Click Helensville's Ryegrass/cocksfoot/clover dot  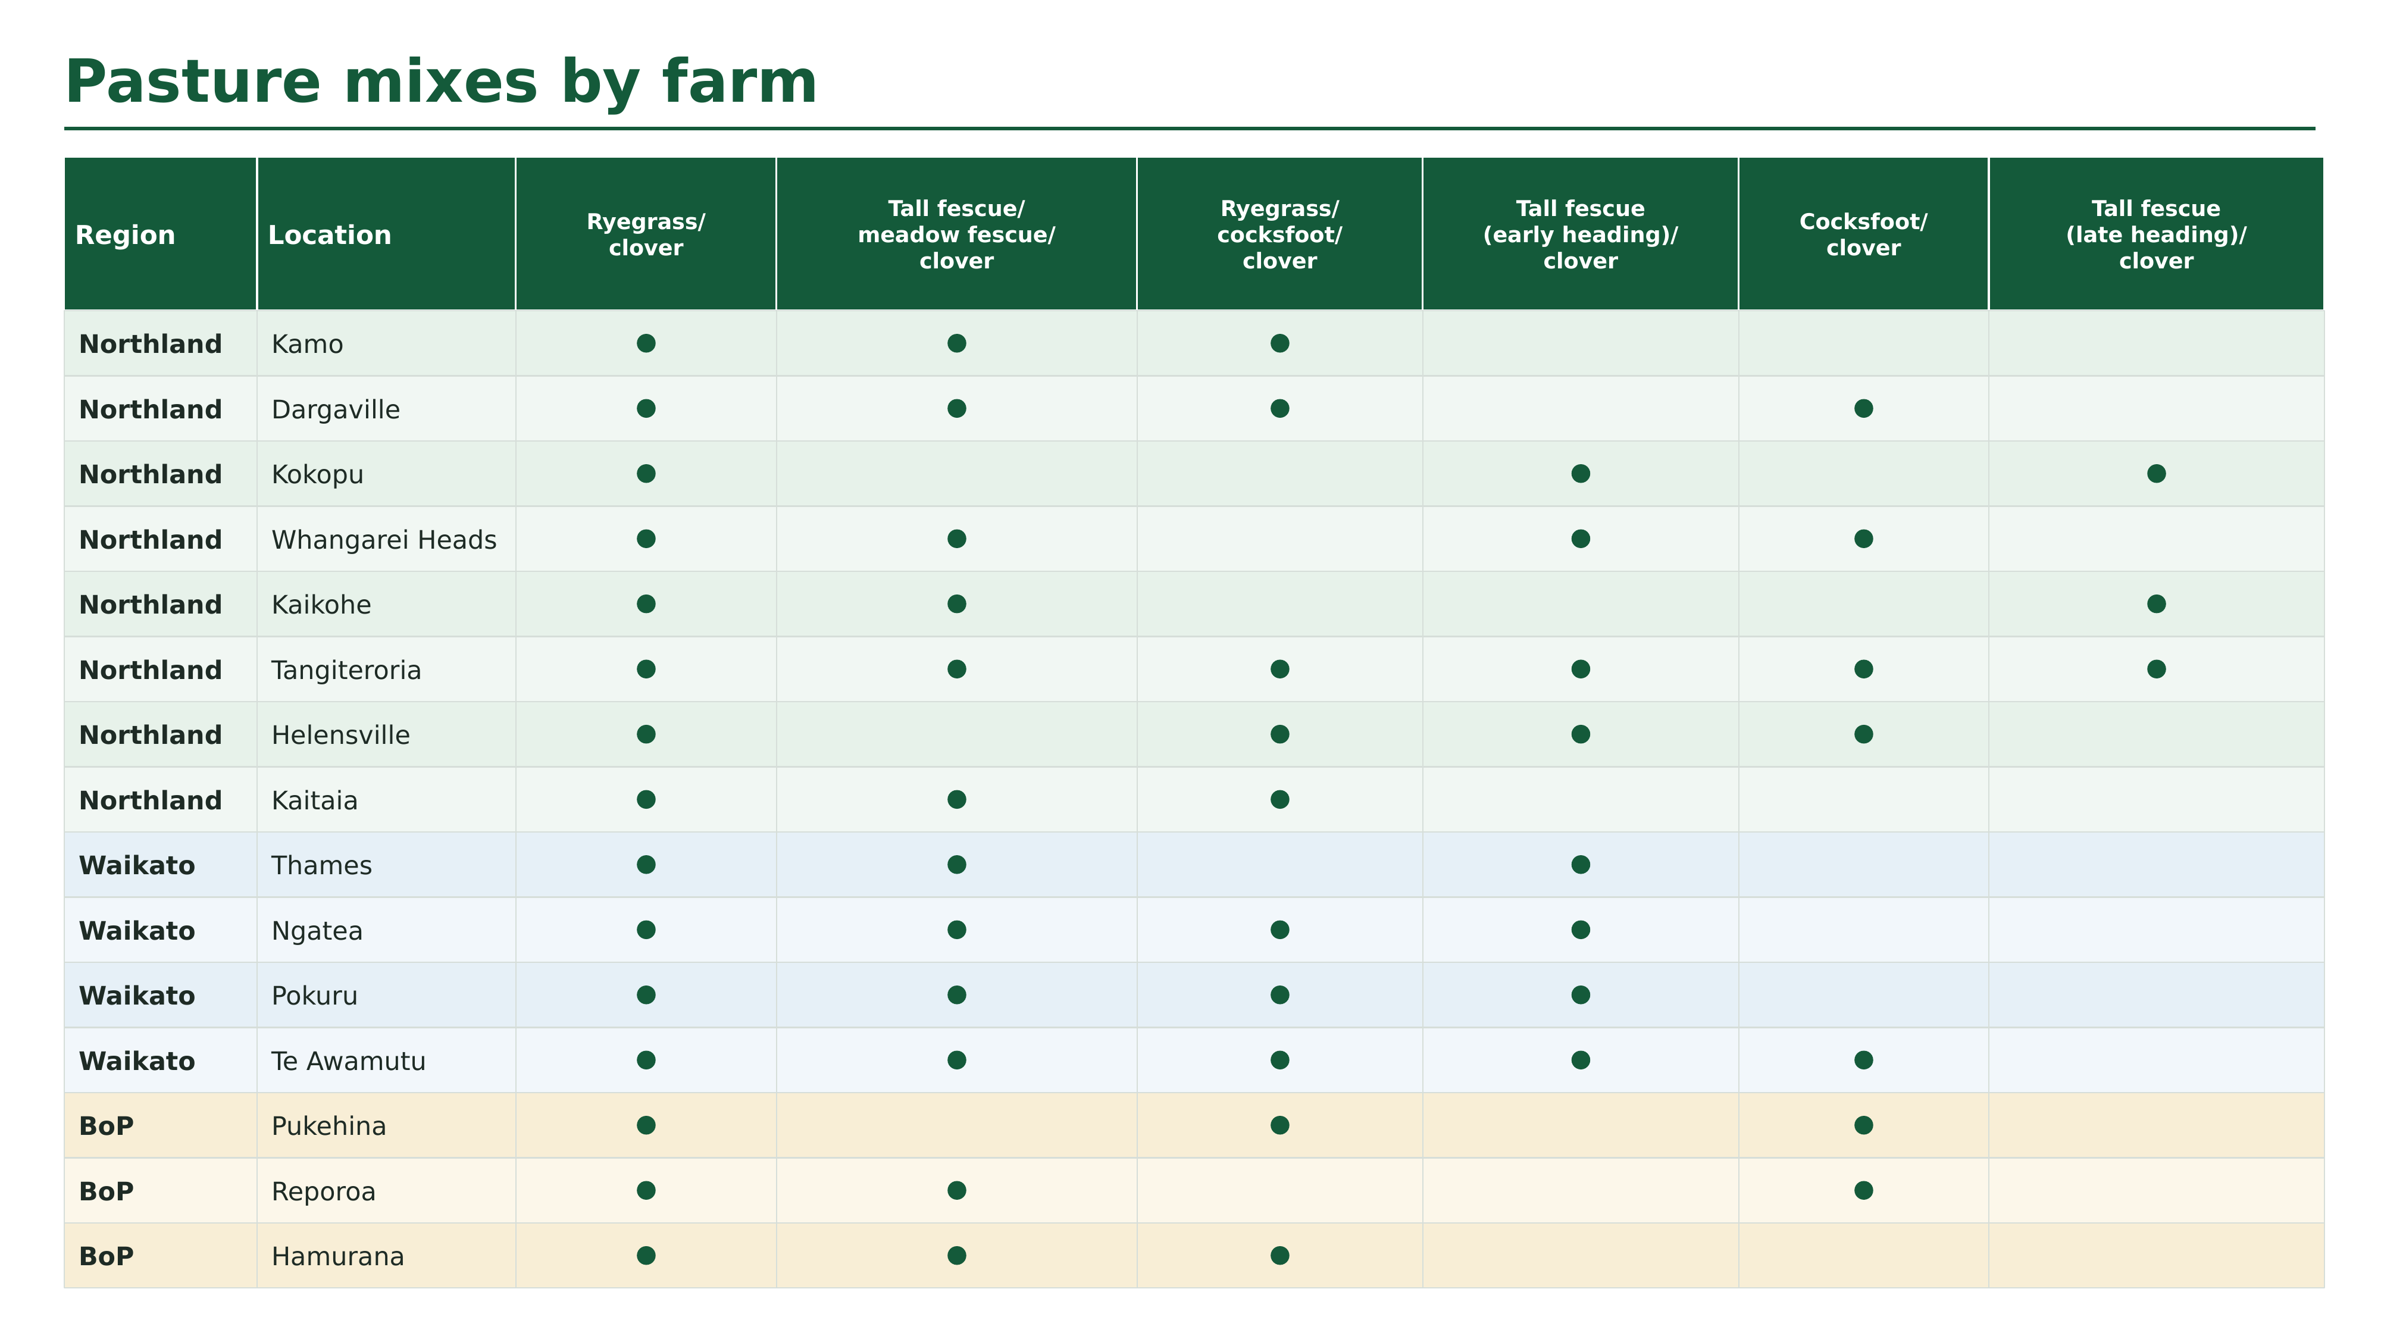point(1279,734)
